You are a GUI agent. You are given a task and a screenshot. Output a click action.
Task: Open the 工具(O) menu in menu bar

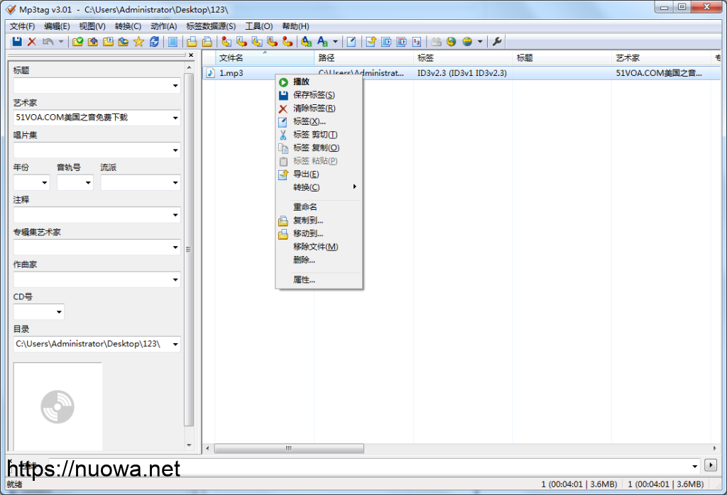click(258, 26)
